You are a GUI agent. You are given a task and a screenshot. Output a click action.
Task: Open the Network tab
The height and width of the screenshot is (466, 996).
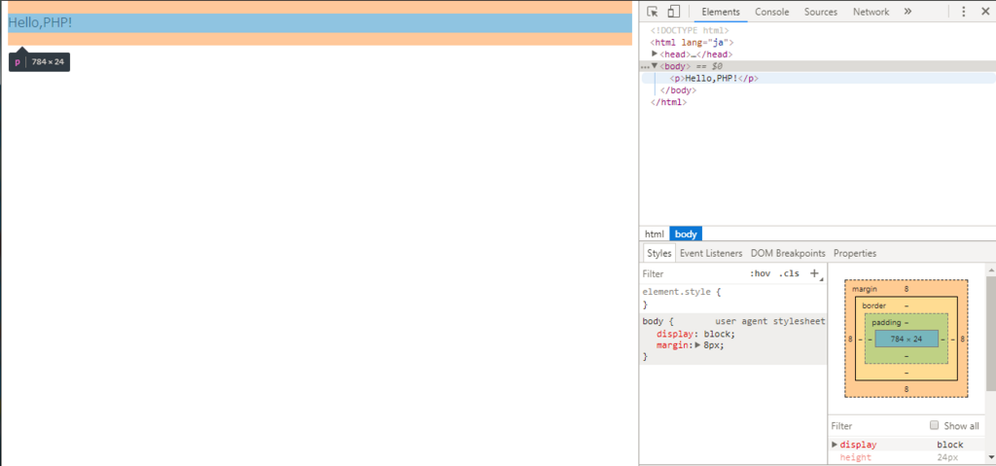click(x=871, y=12)
